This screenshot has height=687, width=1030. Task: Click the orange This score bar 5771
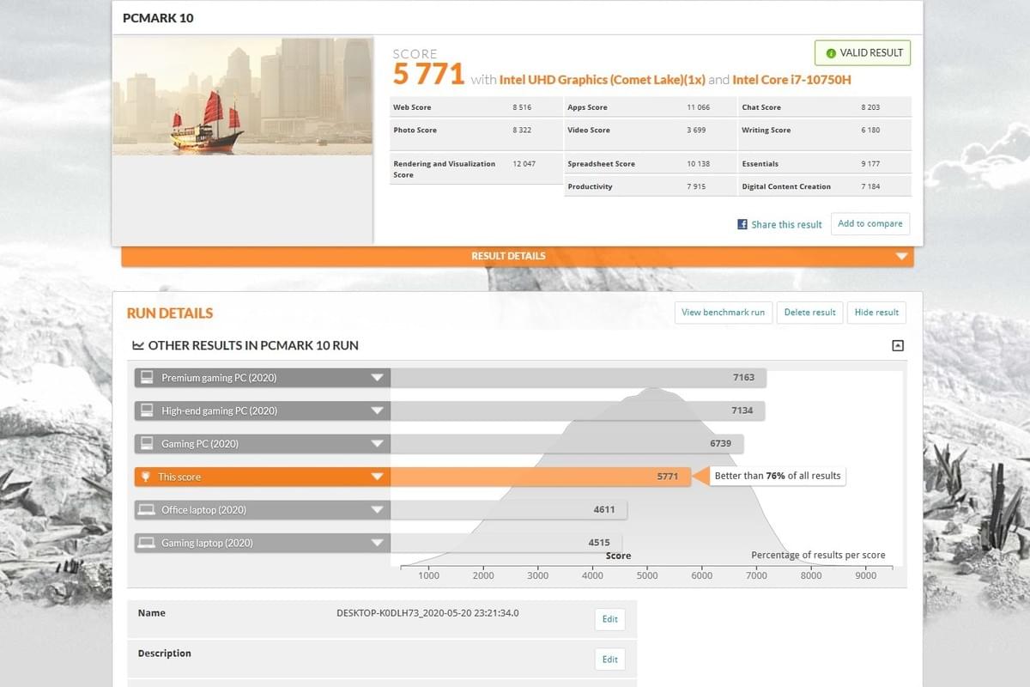point(541,477)
